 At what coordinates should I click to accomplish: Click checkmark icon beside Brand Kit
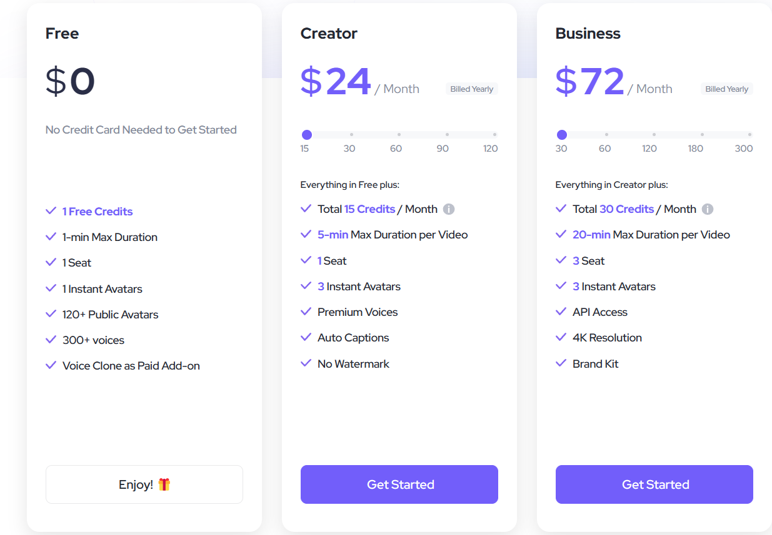tap(561, 363)
